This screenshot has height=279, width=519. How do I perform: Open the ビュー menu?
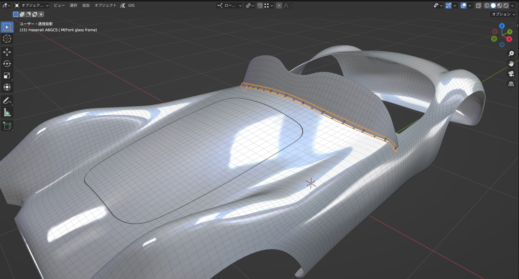click(x=59, y=5)
